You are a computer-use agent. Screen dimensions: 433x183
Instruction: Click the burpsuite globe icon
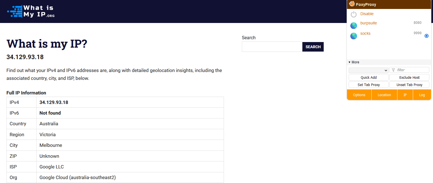click(354, 26)
